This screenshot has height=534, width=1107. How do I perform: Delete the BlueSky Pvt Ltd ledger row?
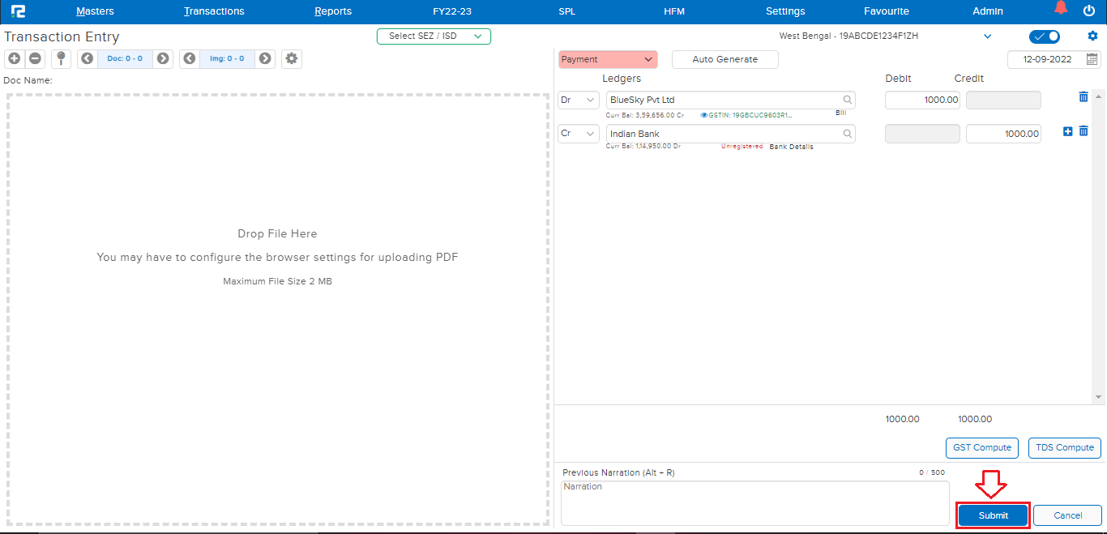click(1083, 97)
